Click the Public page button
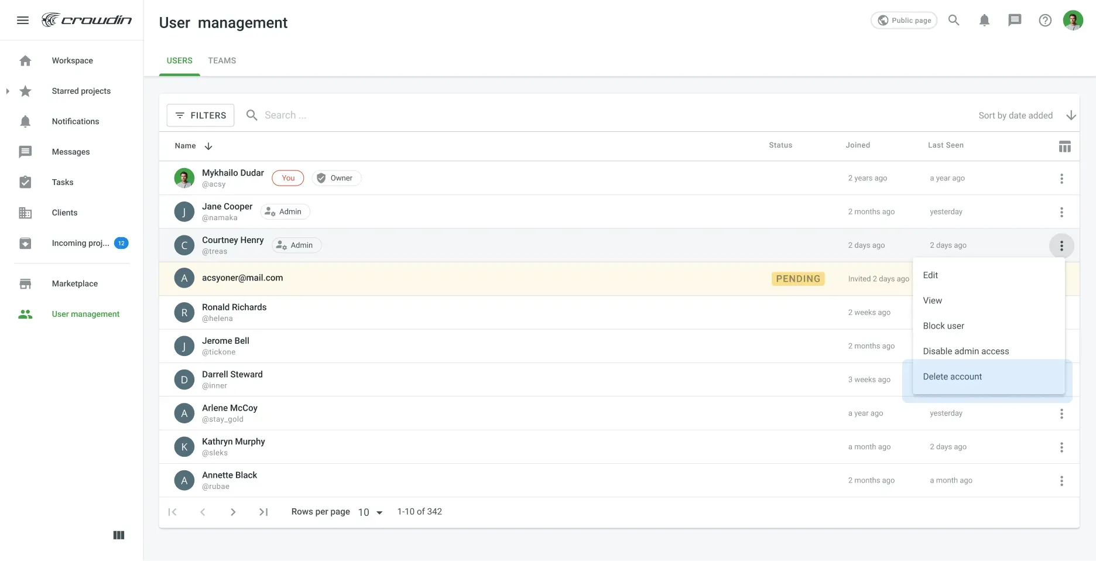1096x561 pixels. [x=904, y=20]
